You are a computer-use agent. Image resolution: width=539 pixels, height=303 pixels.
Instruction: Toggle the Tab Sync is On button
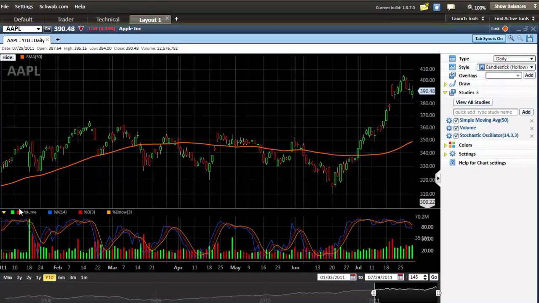click(489, 38)
